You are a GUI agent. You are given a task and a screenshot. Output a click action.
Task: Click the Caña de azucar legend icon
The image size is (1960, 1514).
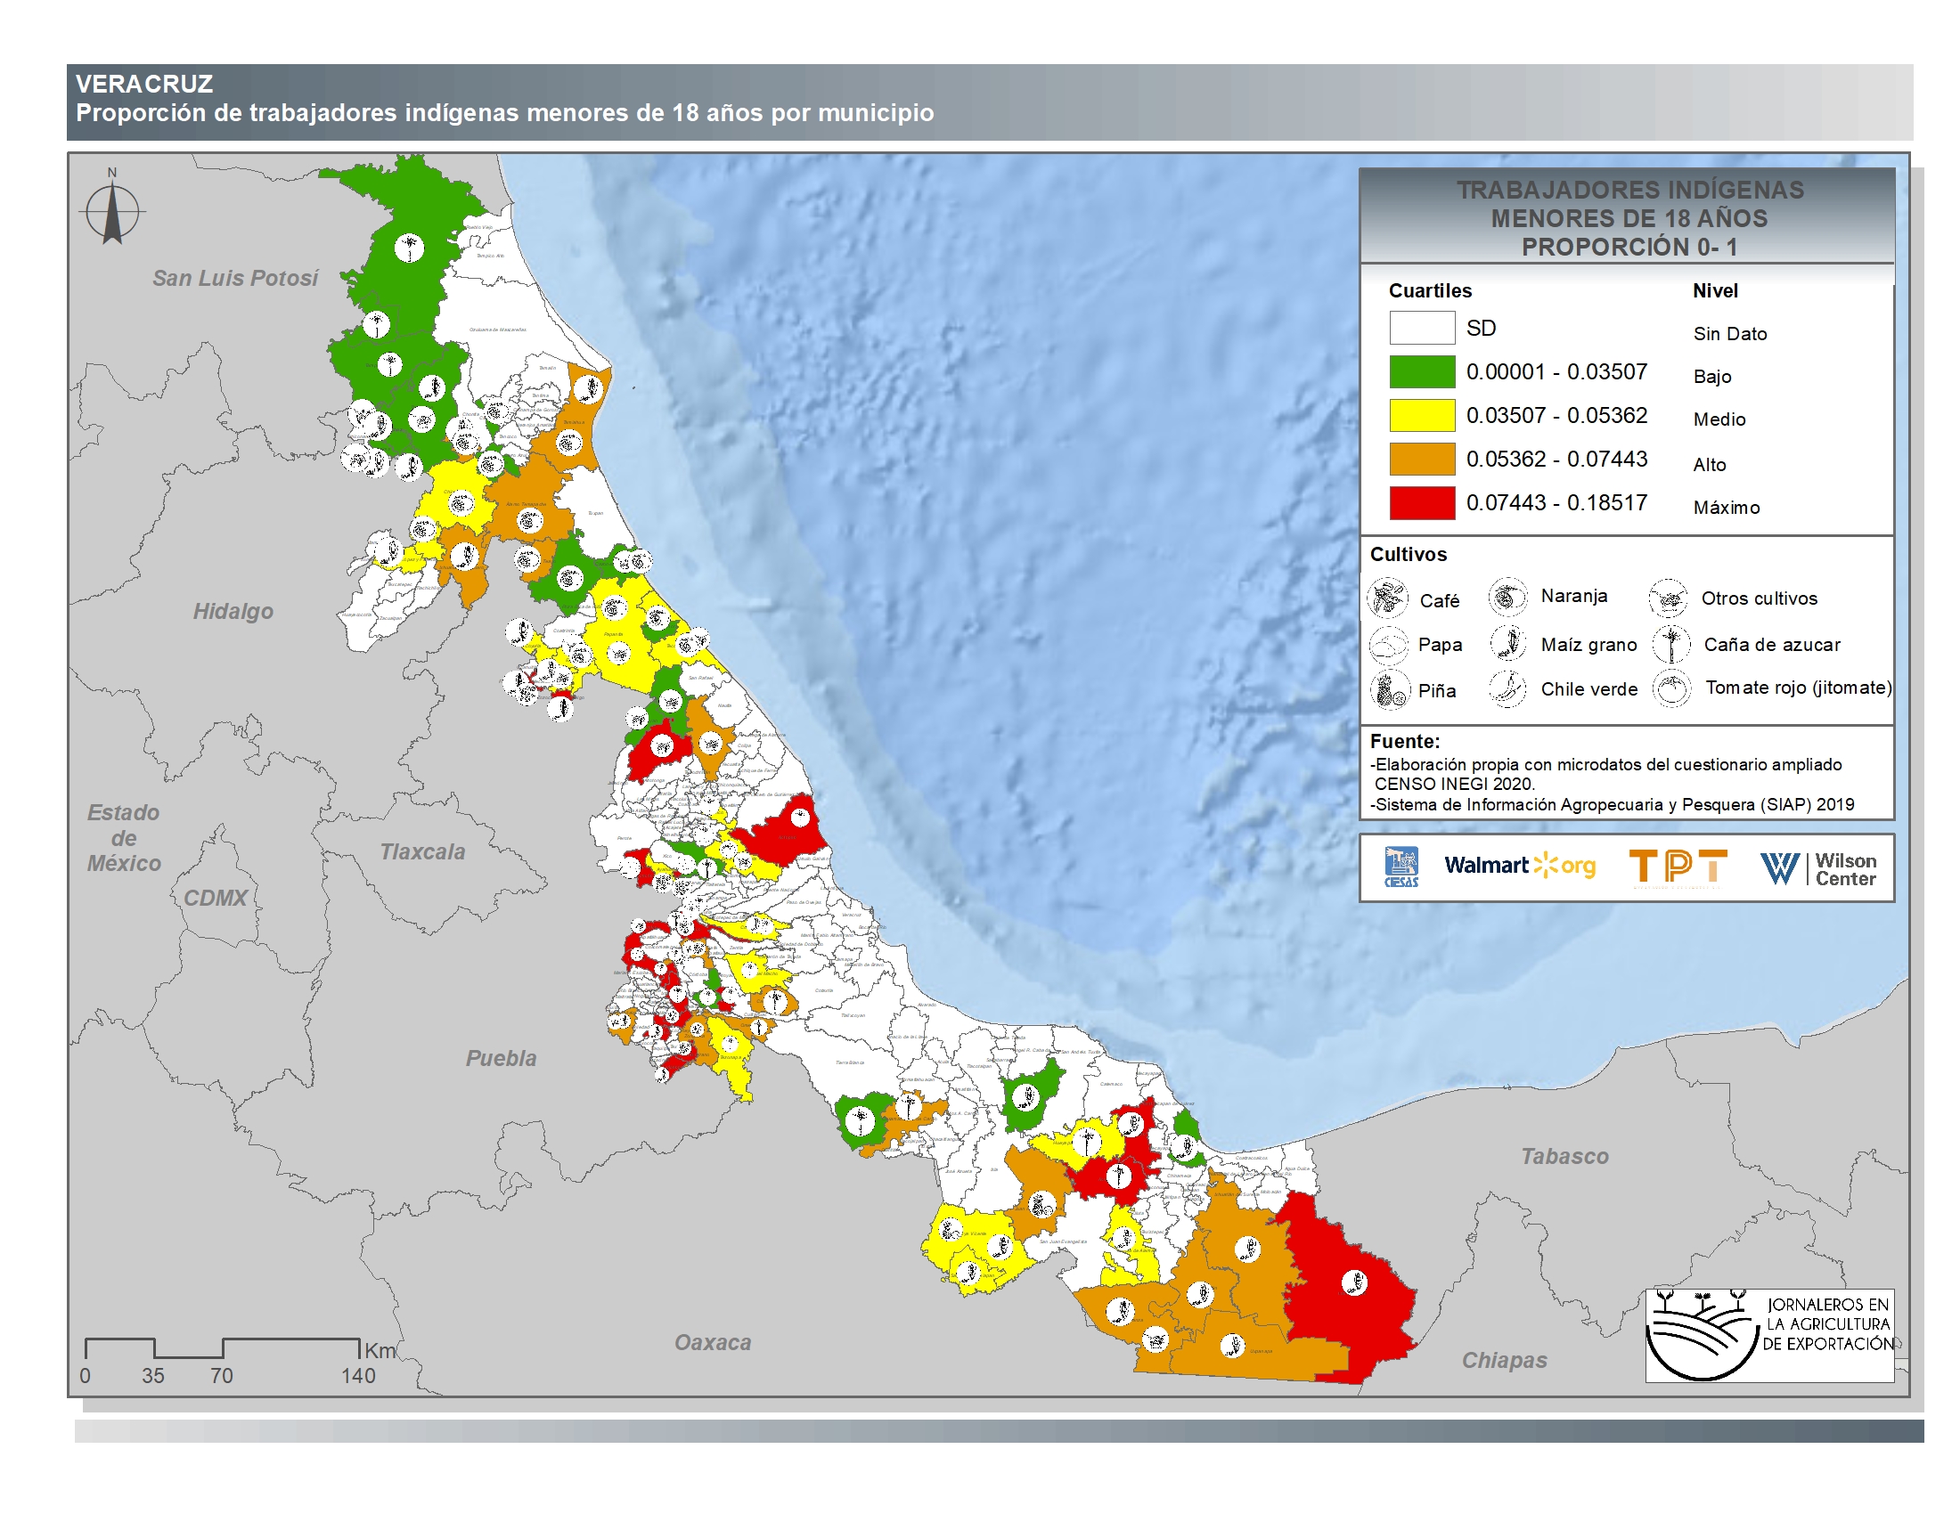pos(1671,643)
